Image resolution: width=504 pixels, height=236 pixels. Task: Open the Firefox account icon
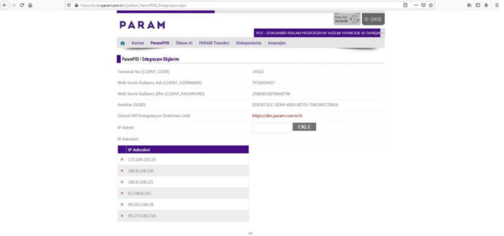tap(487, 5)
